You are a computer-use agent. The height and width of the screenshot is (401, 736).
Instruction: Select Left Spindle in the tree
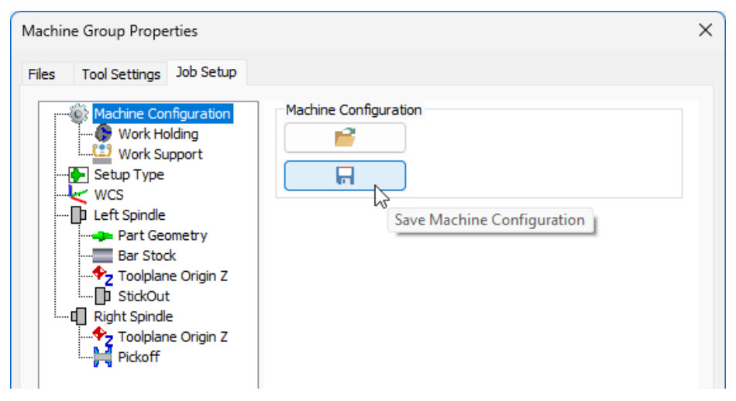[x=129, y=215]
